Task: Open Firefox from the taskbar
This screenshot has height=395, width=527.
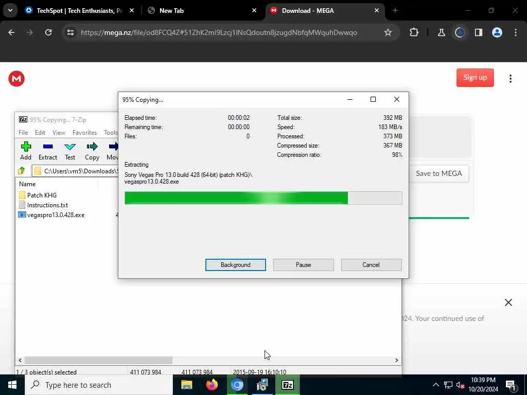Action: (212, 385)
